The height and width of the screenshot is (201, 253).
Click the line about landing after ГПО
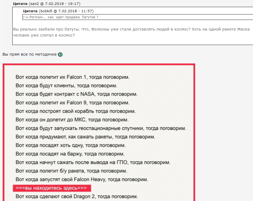(93, 162)
